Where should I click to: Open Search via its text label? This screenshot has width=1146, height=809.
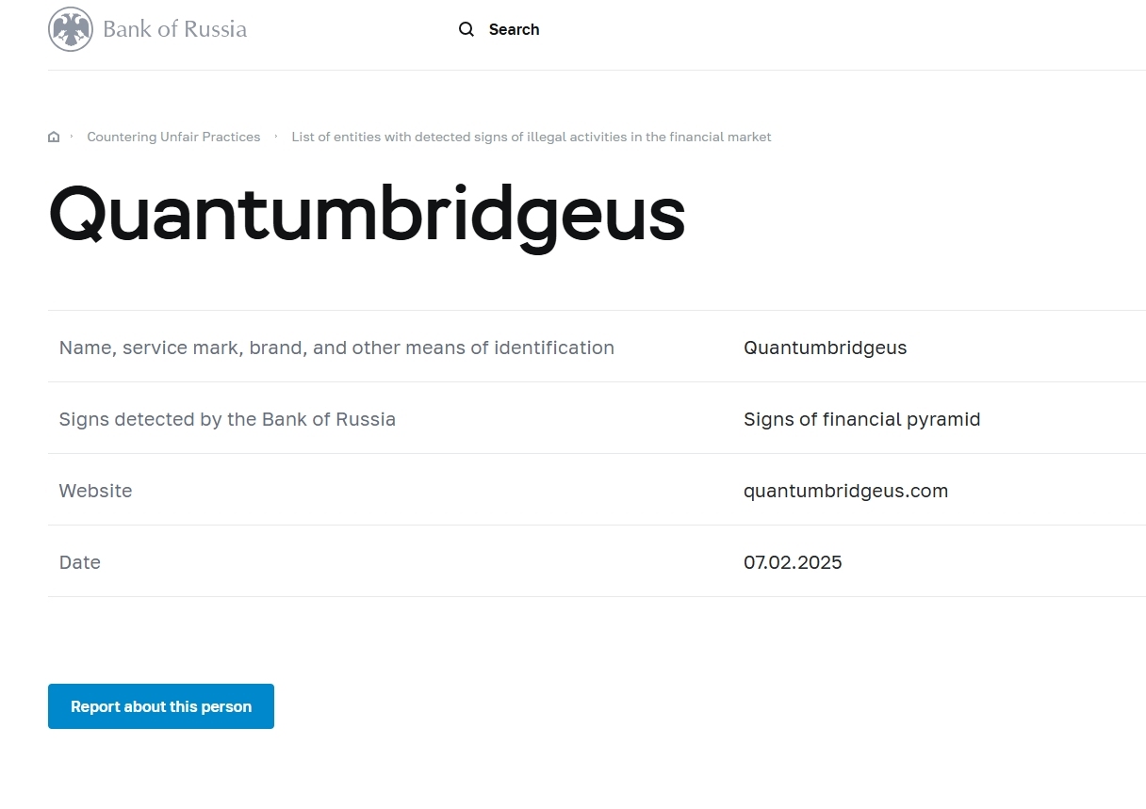(x=514, y=29)
